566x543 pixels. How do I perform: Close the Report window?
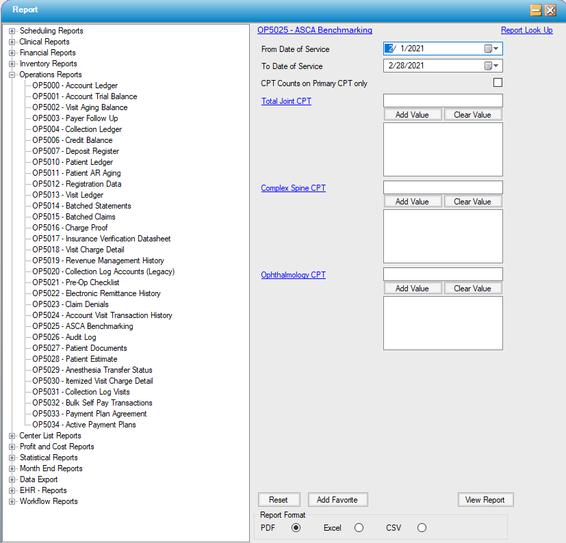[x=550, y=10]
